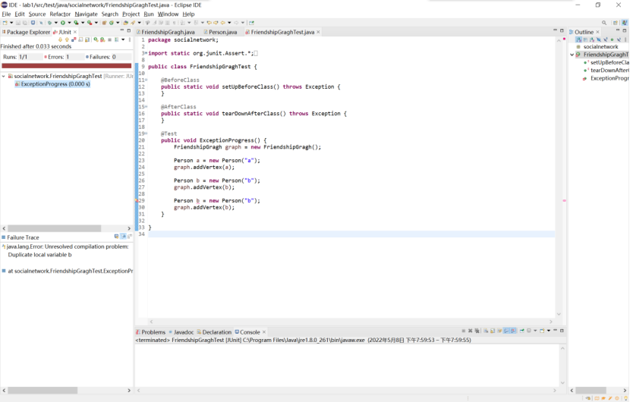Toggle Show Failures Only in JUnit view

[x=74, y=39]
